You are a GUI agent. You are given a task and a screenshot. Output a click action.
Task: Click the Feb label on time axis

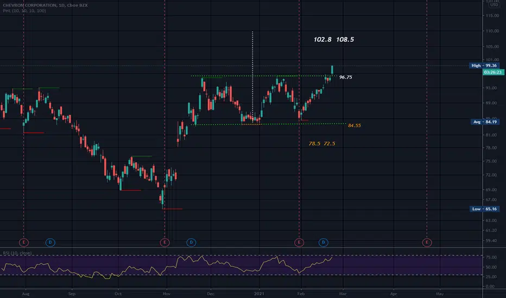click(301, 294)
